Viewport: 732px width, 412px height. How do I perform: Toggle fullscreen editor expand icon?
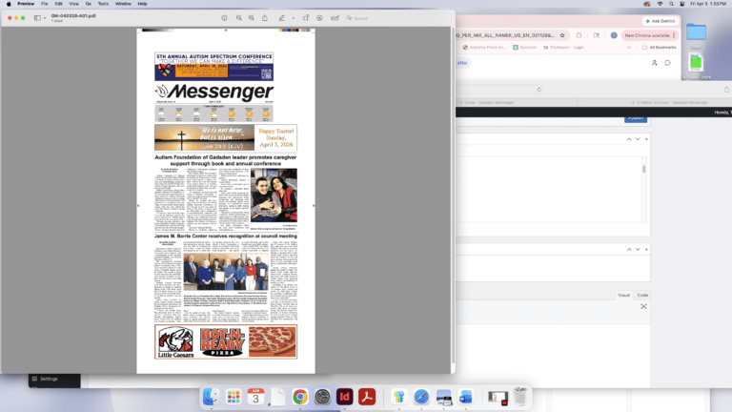(x=643, y=306)
